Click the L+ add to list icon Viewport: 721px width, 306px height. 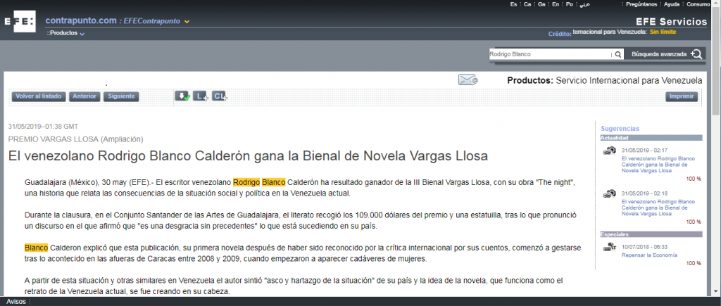point(201,96)
